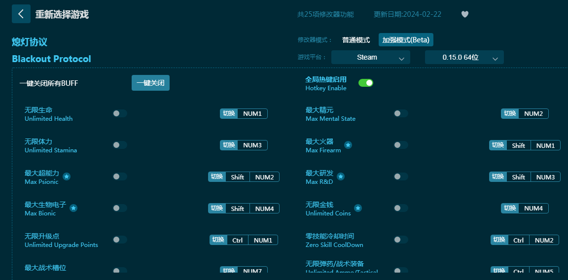Click the 一键关闭所有BUFF label
This screenshot has width=568, height=280.
(49, 83)
